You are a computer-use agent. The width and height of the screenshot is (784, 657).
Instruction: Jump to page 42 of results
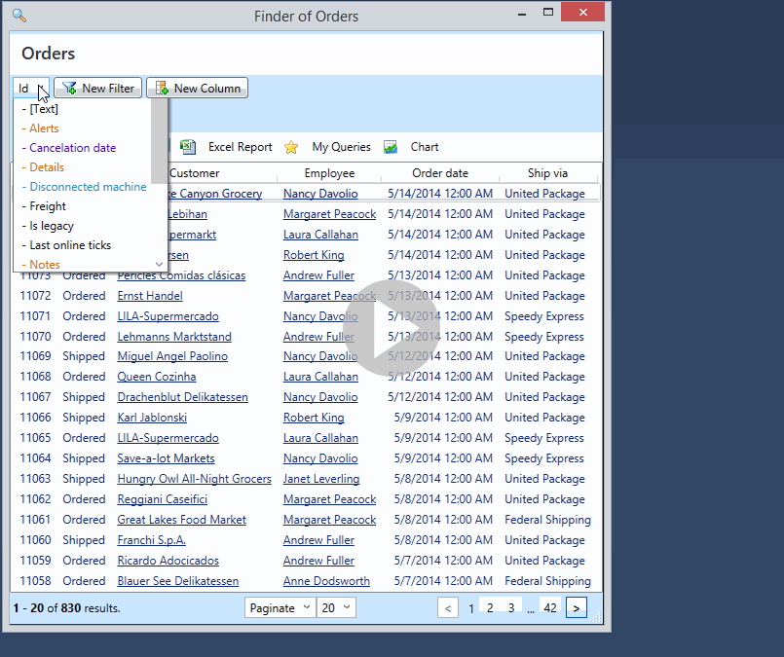[550, 608]
